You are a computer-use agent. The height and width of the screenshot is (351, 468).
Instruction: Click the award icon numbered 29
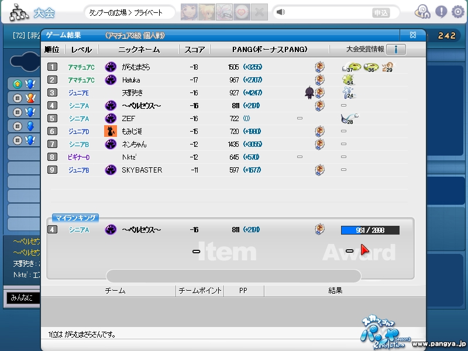(x=387, y=67)
